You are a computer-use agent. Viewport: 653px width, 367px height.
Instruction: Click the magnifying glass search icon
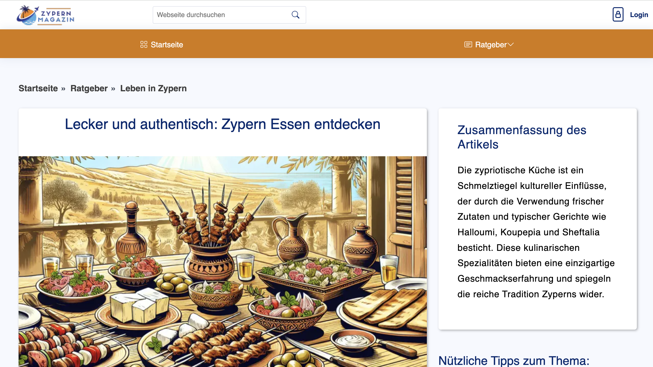[x=295, y=15]
